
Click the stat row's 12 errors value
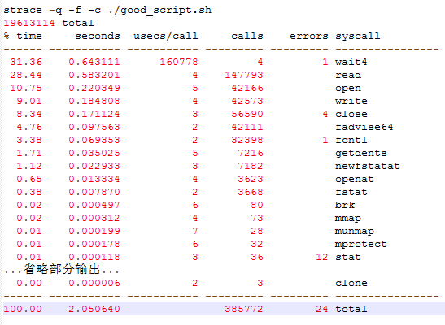(x=322, y=257)
